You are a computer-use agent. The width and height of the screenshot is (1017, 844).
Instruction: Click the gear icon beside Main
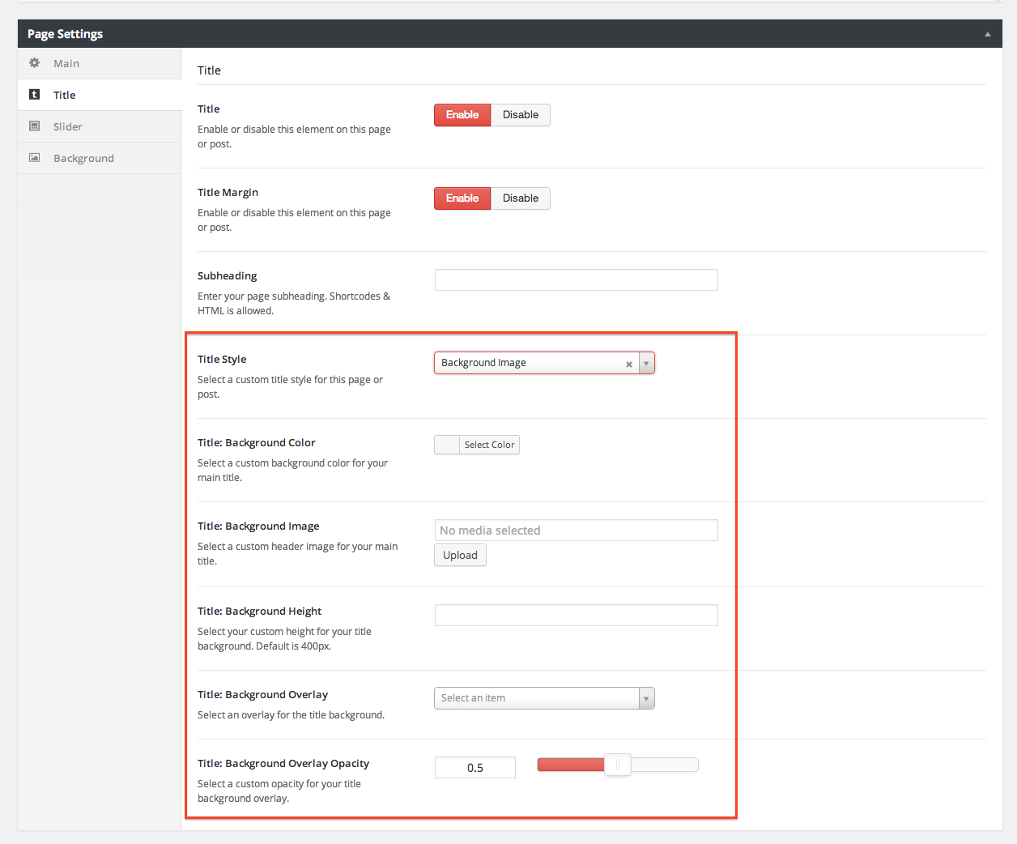pos(35,63)
